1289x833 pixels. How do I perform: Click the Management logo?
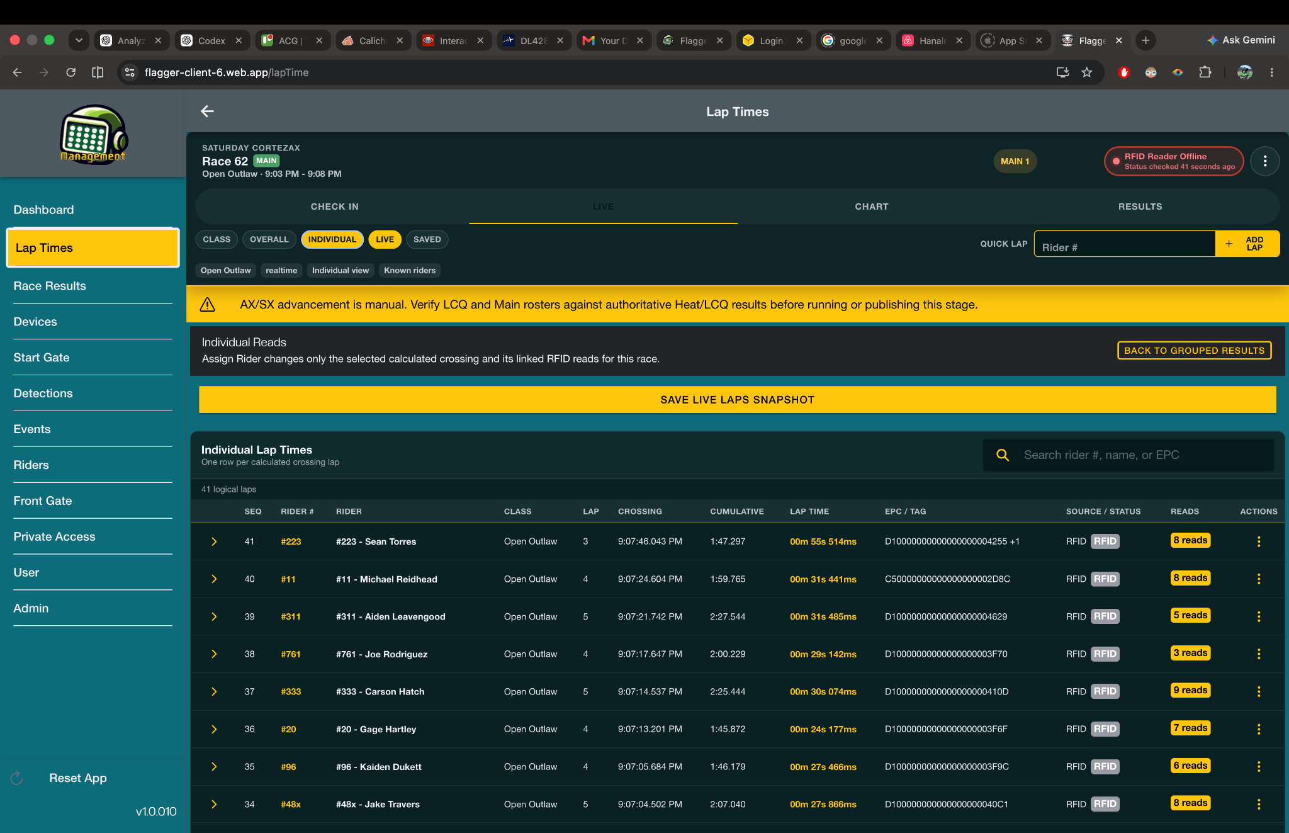93,133
